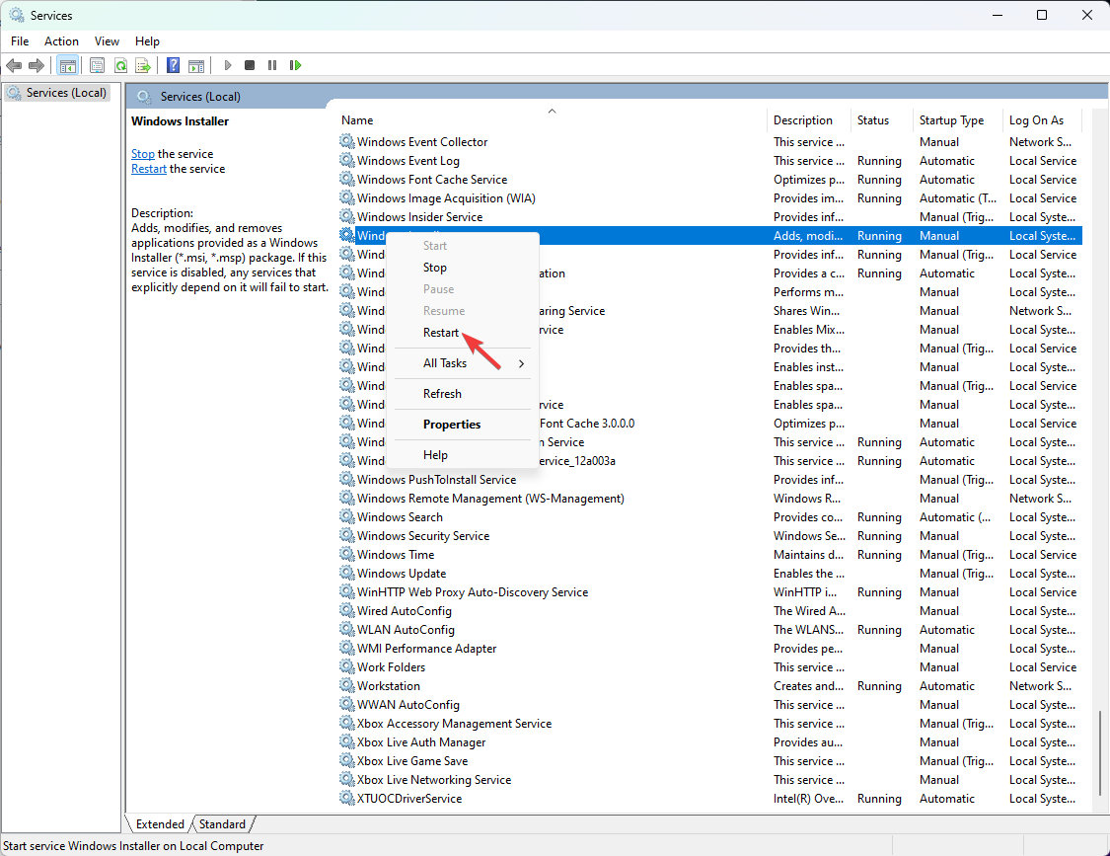Click the vertical scrollbar thumb in services list
This screenshot has height=856, width=1110.
[x=1099, y=754]
